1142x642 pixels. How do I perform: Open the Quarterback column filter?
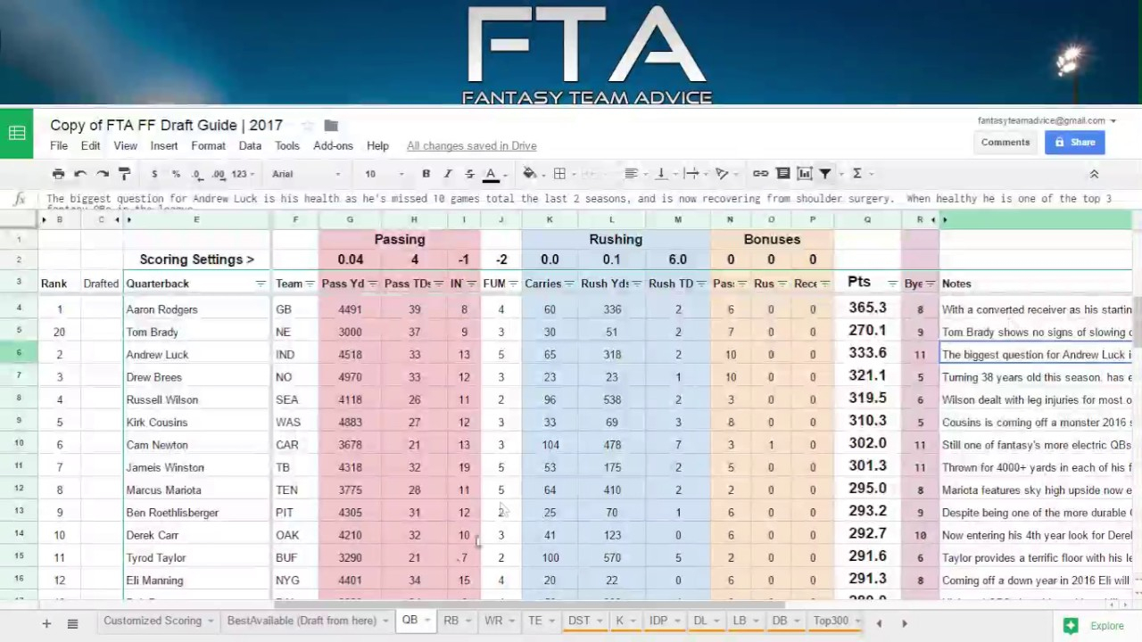[x=261, y=284]
